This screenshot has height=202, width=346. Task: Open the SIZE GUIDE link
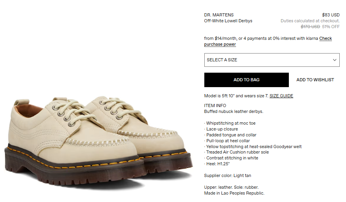(281, 96)
